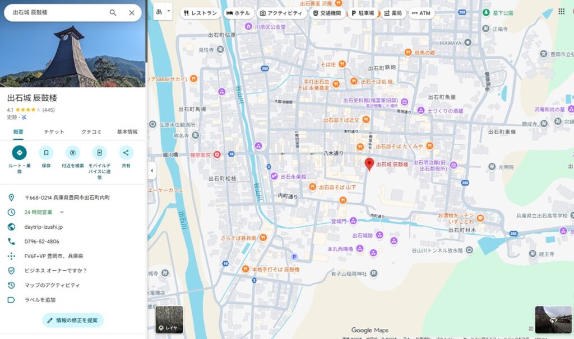Click the Share icon
Viewport: 574px width, 339px height.
click(x=126, y=153)
